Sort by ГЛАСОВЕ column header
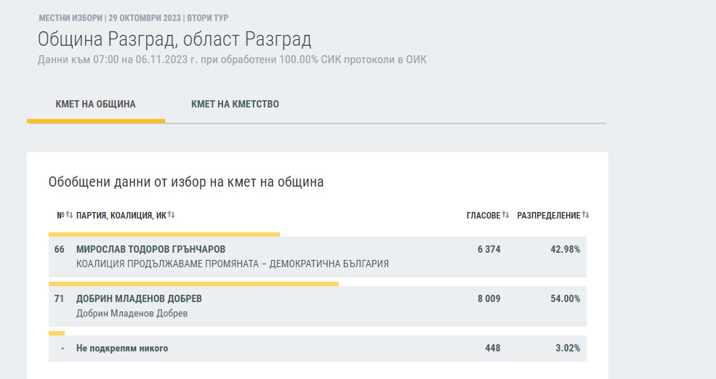This screenshot has height=379, width=716. click(x=483, y=216)
